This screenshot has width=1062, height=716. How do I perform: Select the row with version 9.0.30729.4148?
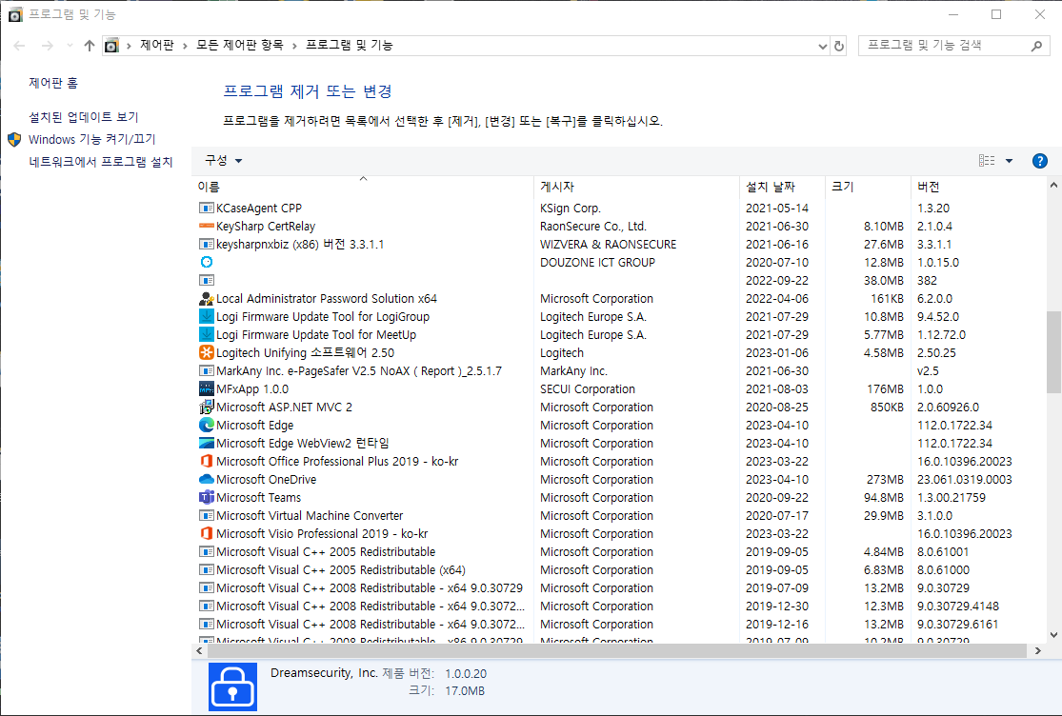620,607
